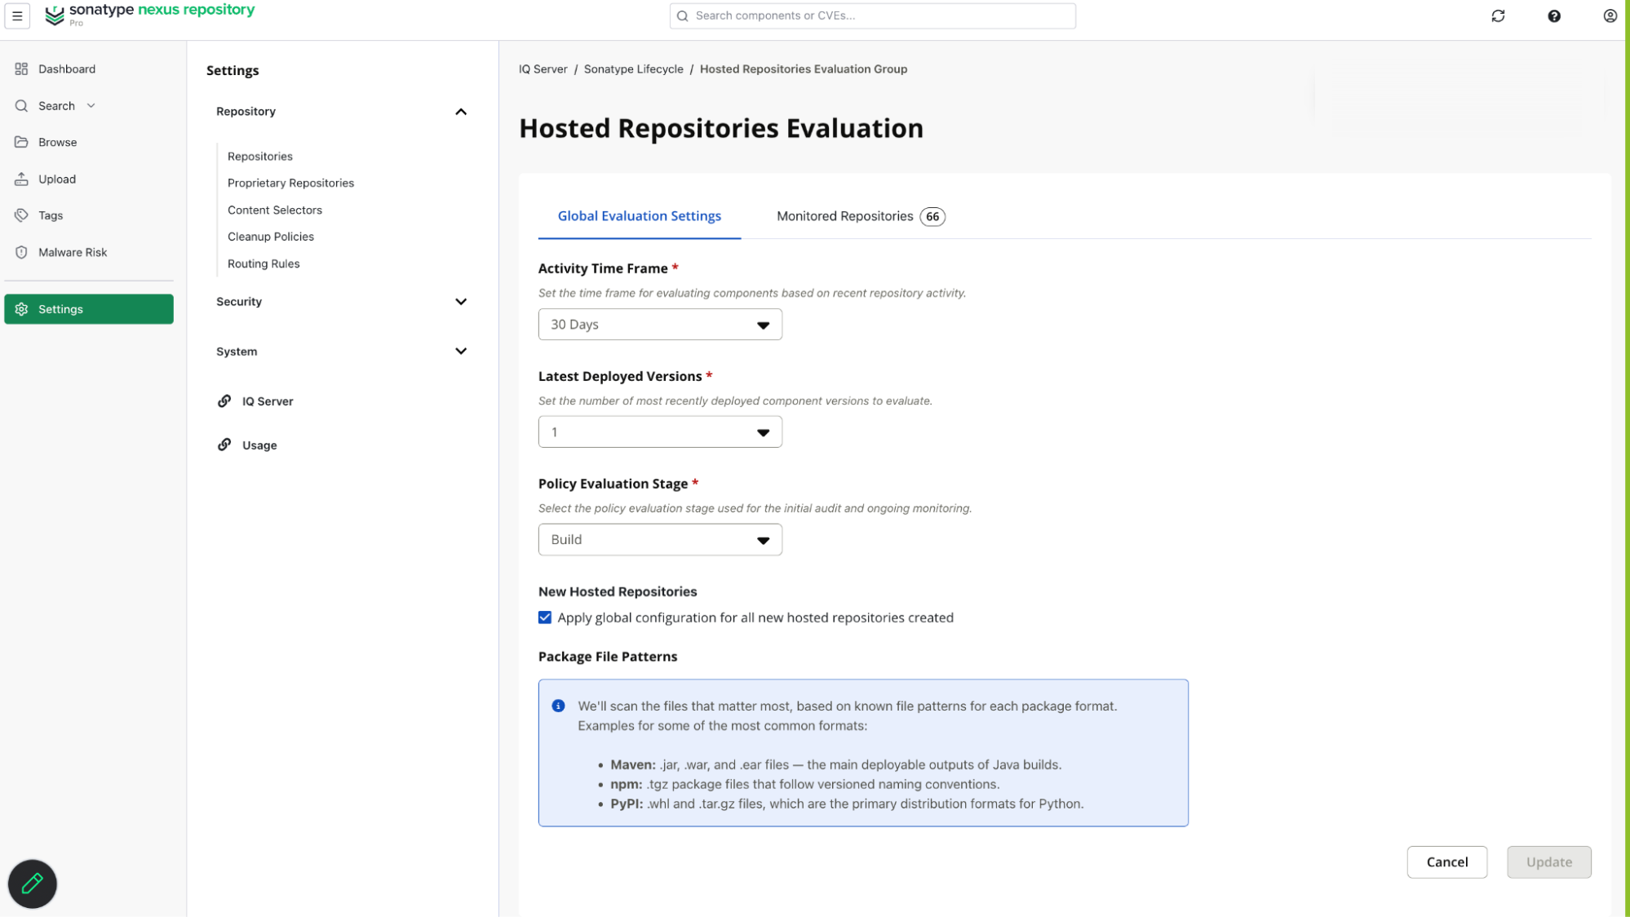This screenshot has width=1630, height=917.
Task: Click the Cancel button
Action: pos(1447,862)
